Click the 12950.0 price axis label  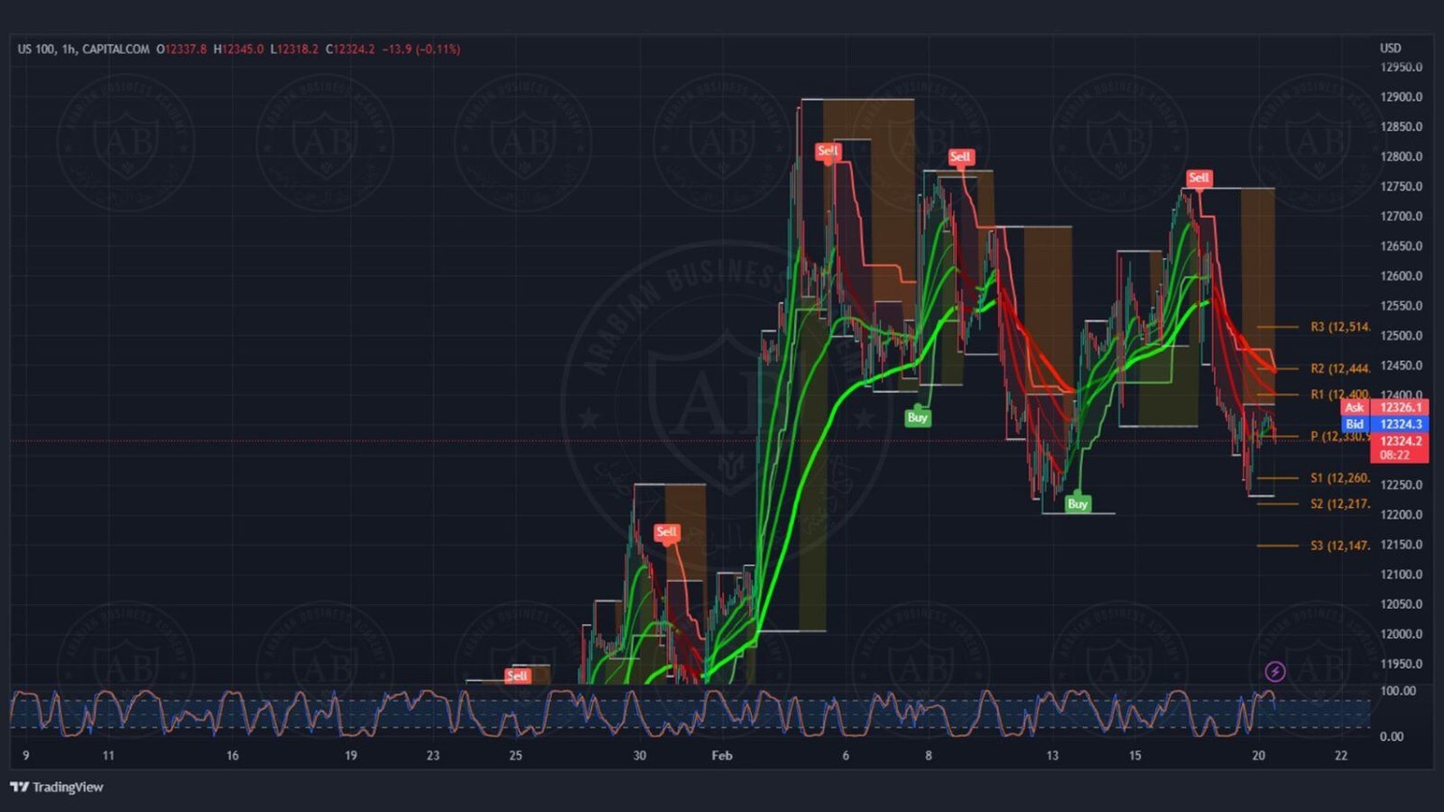(x=1402, y=67)
